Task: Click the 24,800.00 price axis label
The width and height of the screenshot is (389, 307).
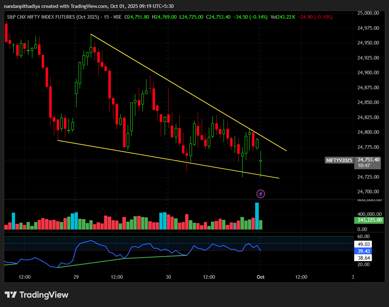Action: point(368,132)
